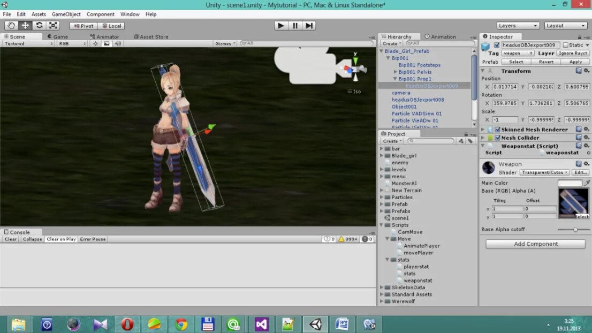This screenshot has width=592, height=333.
Task: Open Unity from the taskbar
Action: tap(315, 324)
